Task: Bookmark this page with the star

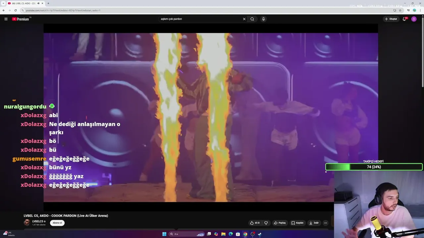Action: (x=400, y=10)
